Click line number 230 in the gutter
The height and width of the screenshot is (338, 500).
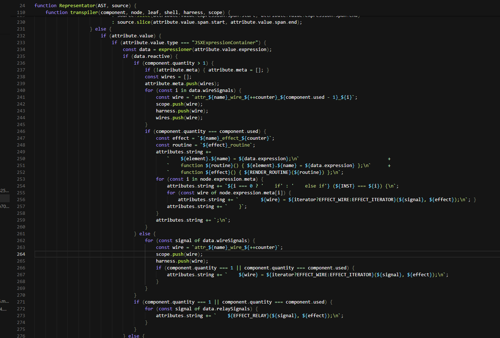(x=21, y=22)
